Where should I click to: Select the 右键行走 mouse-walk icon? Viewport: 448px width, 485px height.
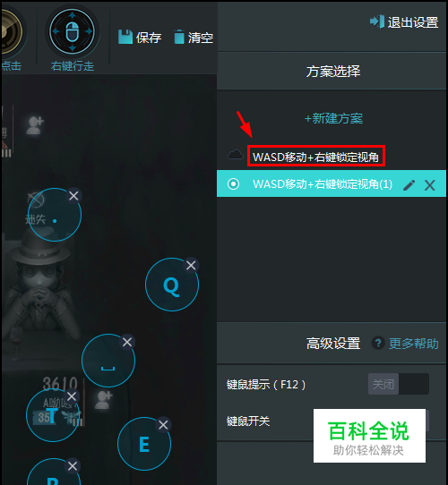pos(73,31)
